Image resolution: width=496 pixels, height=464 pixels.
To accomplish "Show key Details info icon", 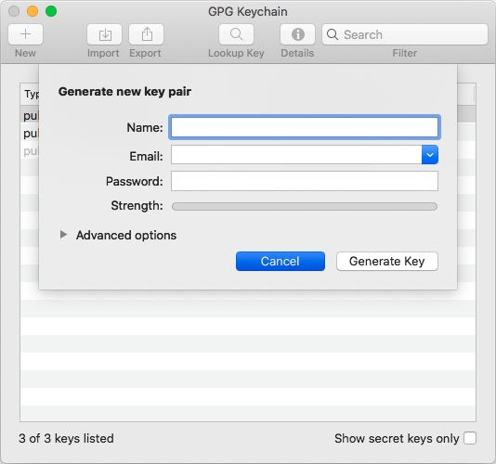I will click(297, 34).
